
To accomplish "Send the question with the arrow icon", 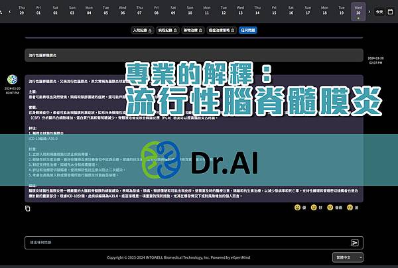I will (355, 243).
